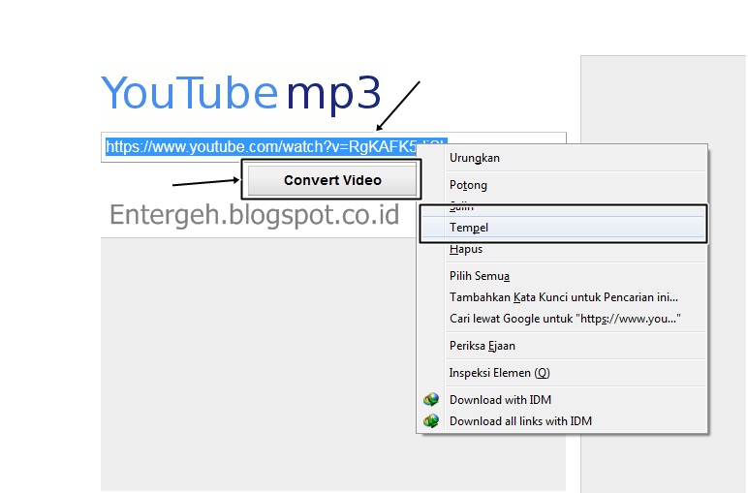Select Urungkan in the context menu
Viewport: 748px width, 493px height.
pos(562,158)
